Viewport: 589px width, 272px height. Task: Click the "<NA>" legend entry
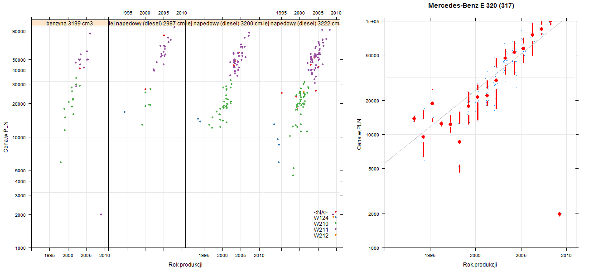[x=321, y=213]
